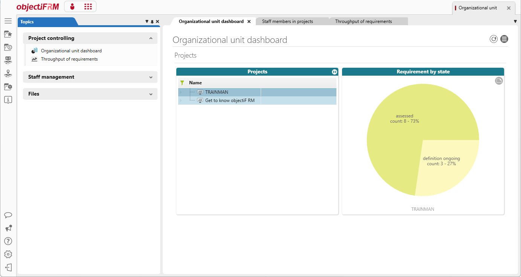Switch to Throughput of requirements tab
Viewport: 521px width, 277px height.
pyautogui.click(x=364, y=21)
